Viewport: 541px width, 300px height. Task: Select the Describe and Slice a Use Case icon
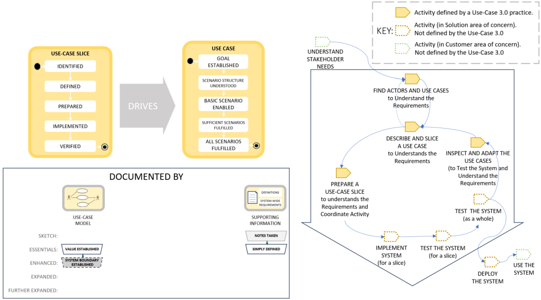point(412,127)
